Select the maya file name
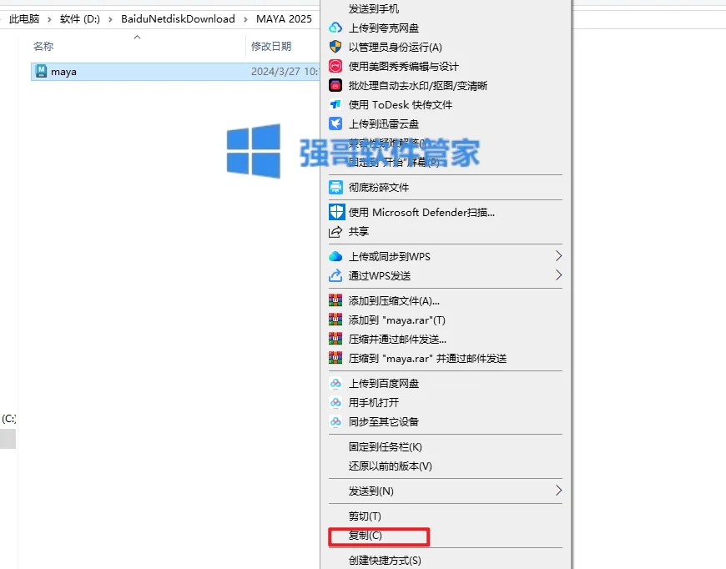The image size is (726, 569). click(63, 72)
